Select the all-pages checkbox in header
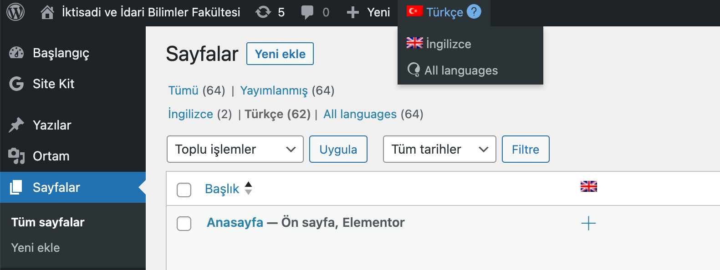720x270 pixels. coord(184,190)
